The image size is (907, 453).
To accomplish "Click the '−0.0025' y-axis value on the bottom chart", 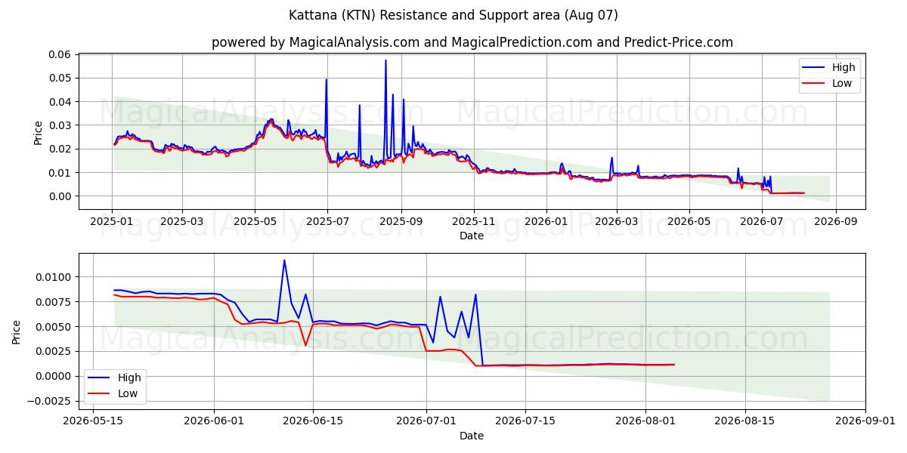I will click(x=50, y=401).
